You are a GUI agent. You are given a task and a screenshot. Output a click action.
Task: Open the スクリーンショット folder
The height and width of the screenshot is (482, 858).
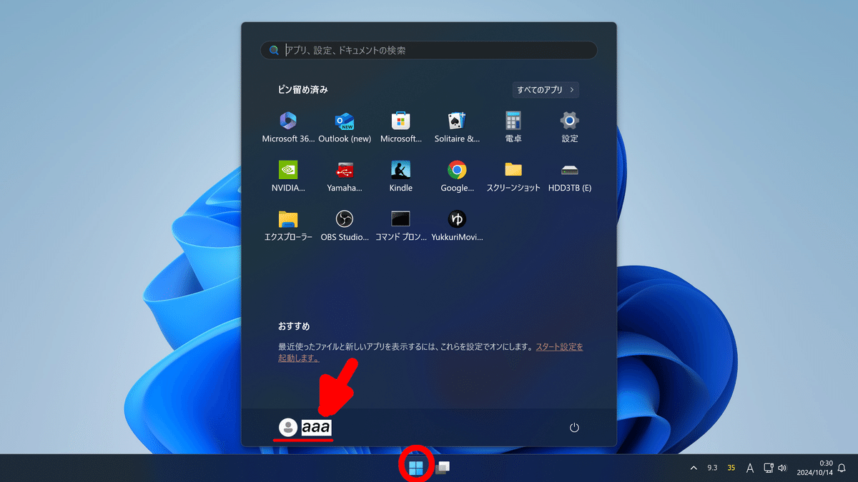pos(513,177)
